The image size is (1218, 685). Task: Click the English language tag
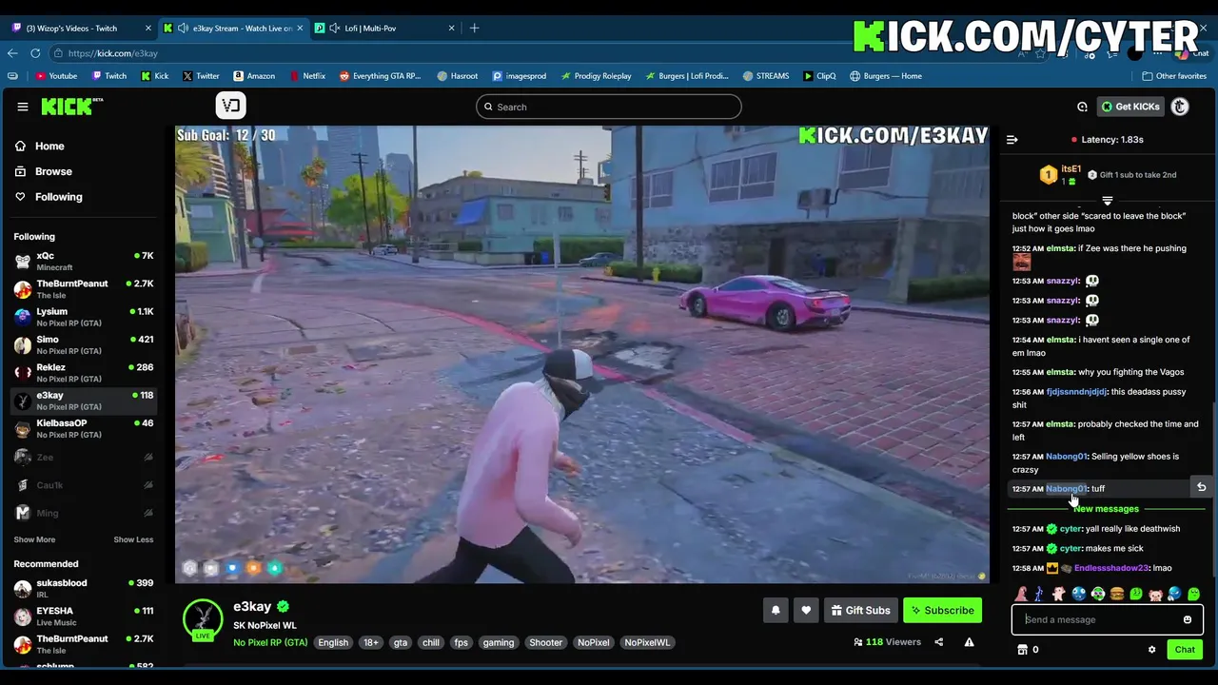click(333, 642)
